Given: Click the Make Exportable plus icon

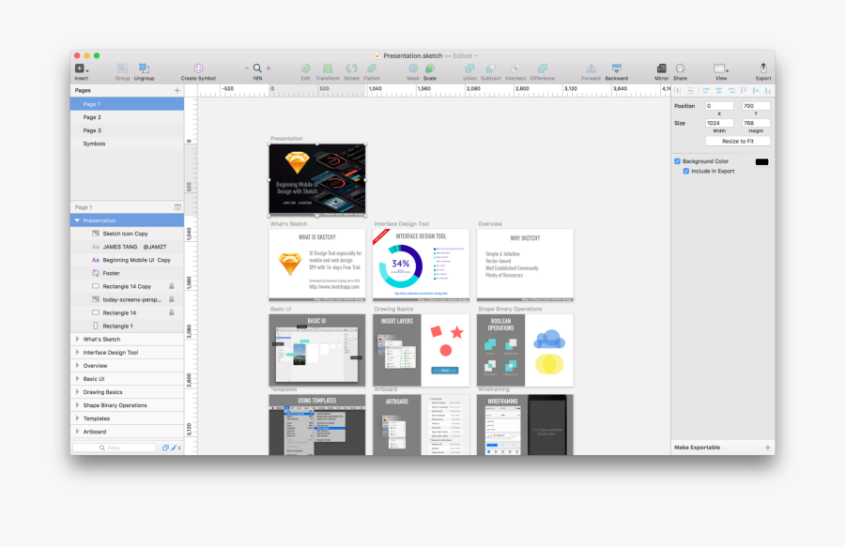Looking at the screenshot, I should point(767,448).
